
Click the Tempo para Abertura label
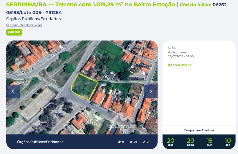point(199,130)
